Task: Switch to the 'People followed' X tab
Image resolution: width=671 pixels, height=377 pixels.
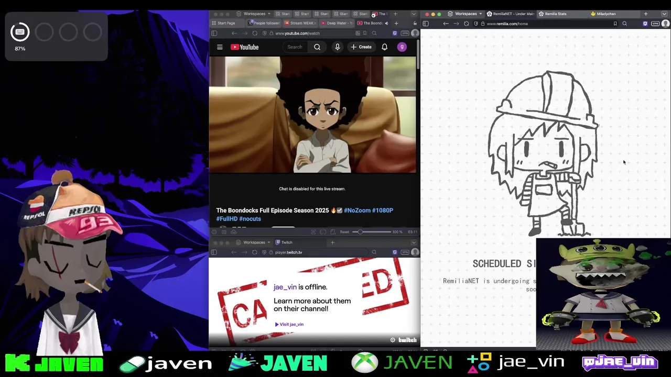Action: tap(264, 23)
